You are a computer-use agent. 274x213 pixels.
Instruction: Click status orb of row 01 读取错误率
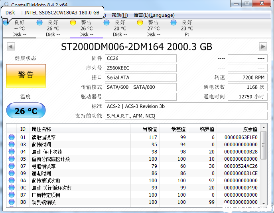[x=12, y=137]
